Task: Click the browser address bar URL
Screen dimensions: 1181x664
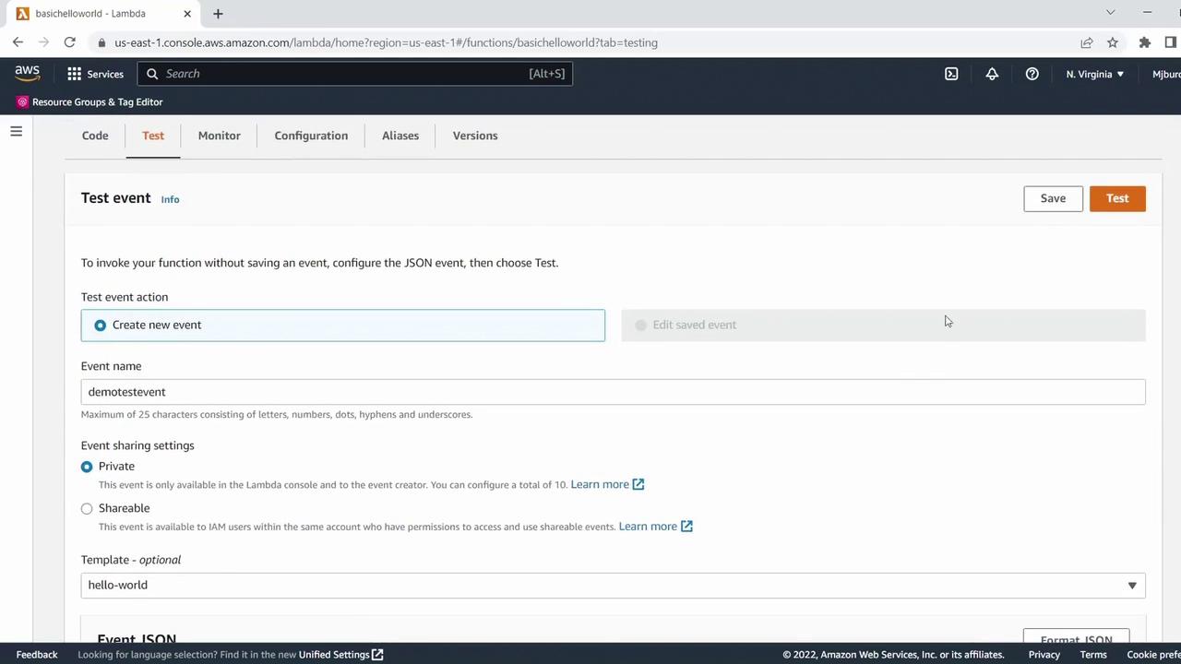Action: click(x=386, y=42)
